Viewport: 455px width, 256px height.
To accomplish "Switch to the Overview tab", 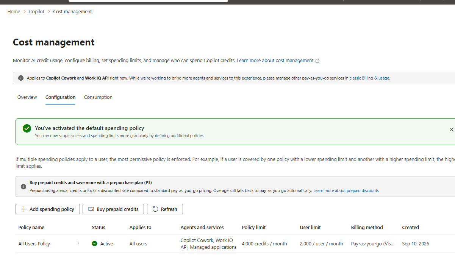I will click(27, 97).
